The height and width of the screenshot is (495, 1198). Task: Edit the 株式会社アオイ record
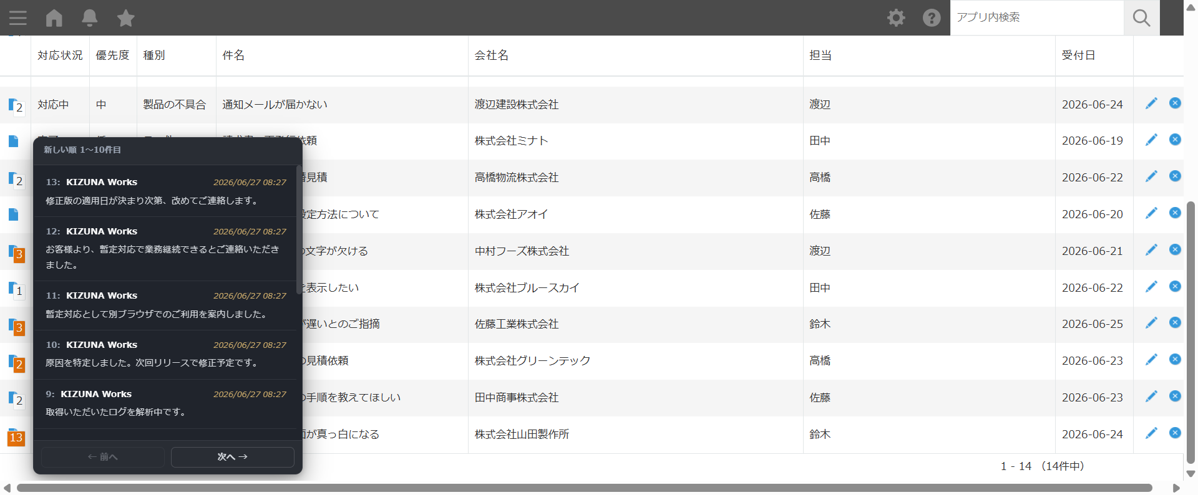(x=1151, y=213)
